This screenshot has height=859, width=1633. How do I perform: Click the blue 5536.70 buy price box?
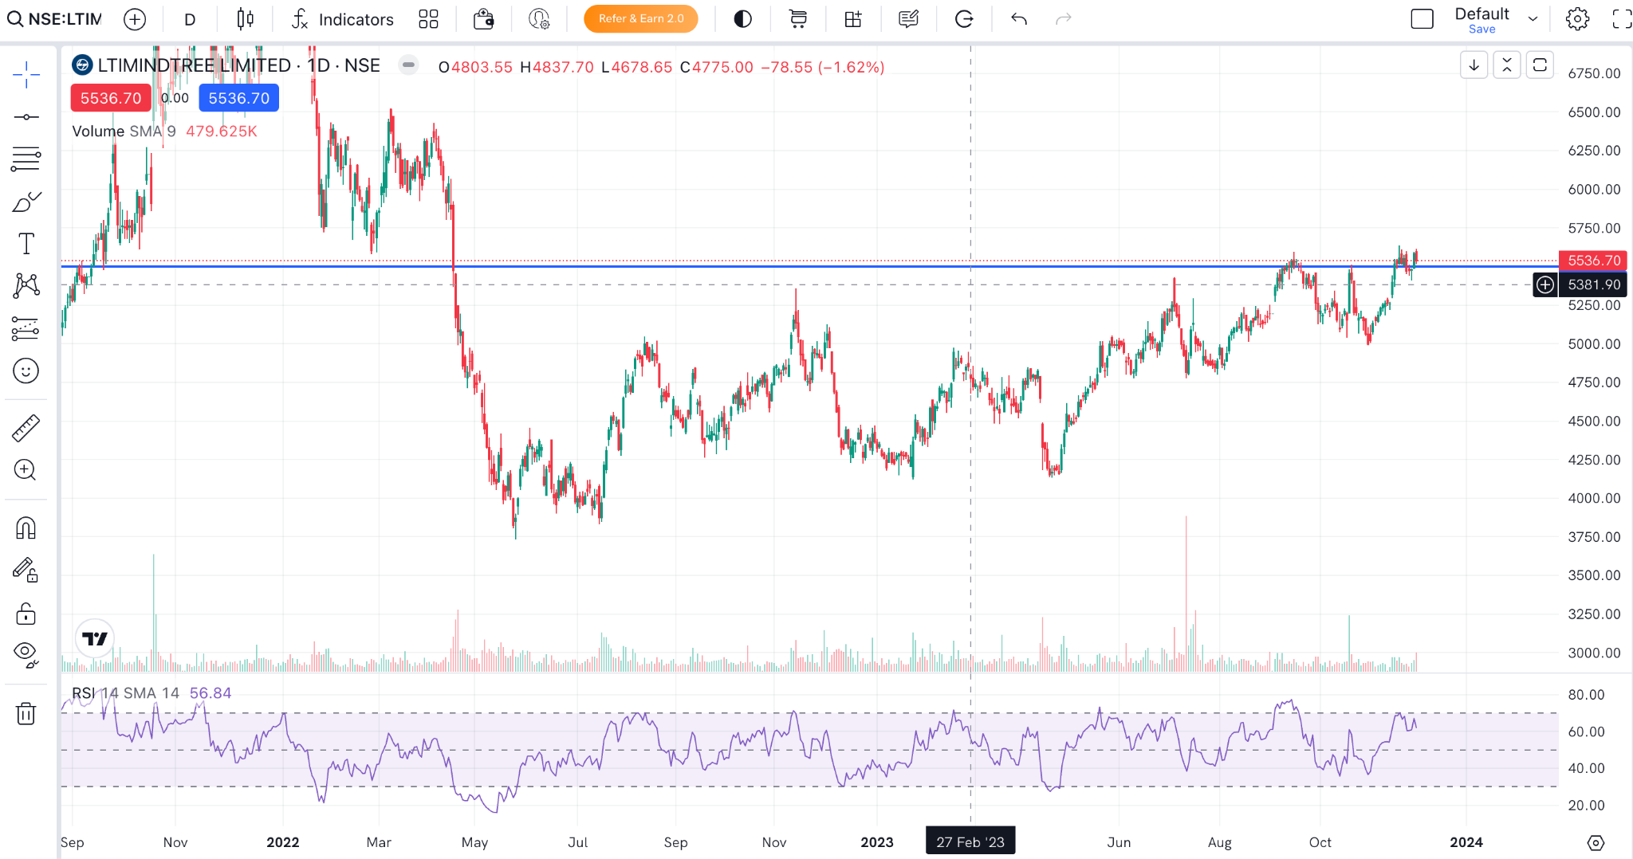coord(238,98)
